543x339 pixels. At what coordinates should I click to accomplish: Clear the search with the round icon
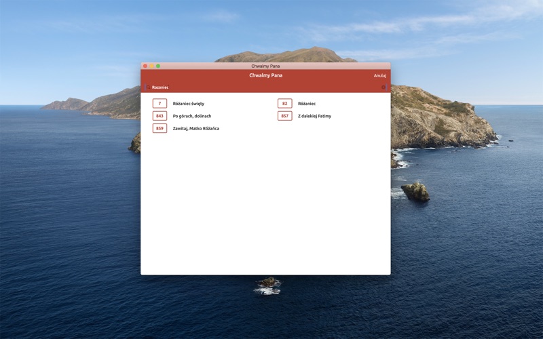point(383,87)
